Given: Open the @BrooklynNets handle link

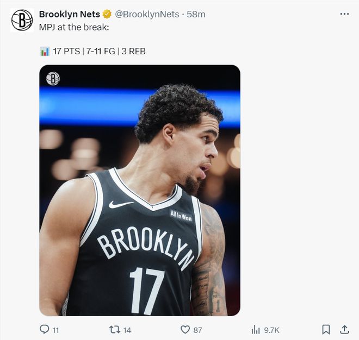Looking at the screenshot, I should [x=147, y=15].
